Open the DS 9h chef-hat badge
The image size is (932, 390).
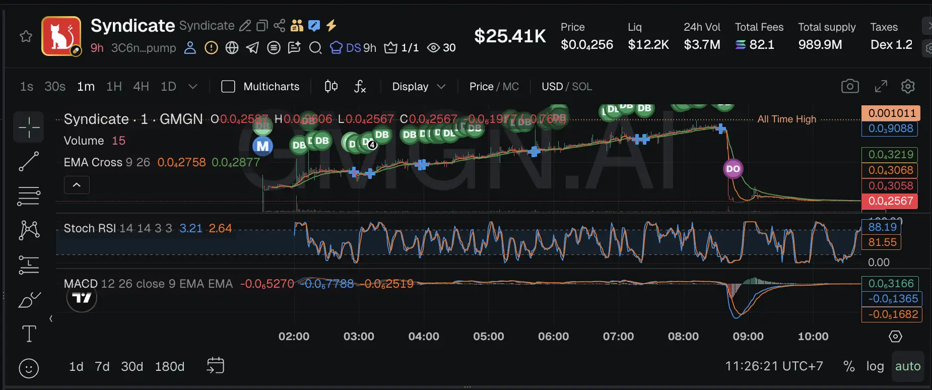353,48
